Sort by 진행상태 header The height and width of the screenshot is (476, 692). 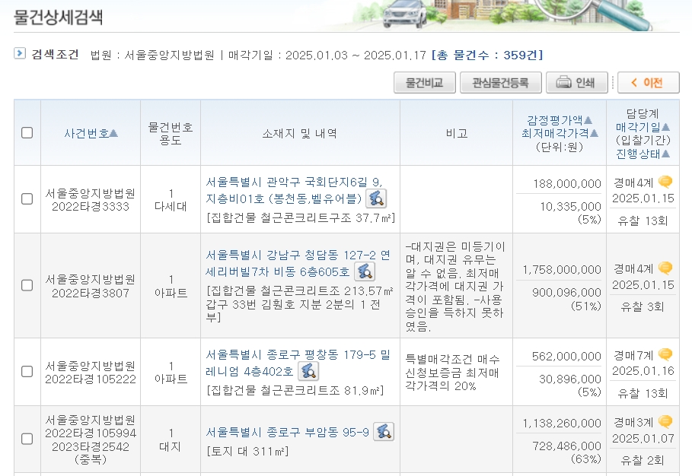point(643,154)
